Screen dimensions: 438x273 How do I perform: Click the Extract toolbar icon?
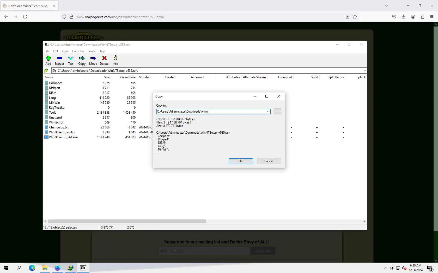coord(59,60)
